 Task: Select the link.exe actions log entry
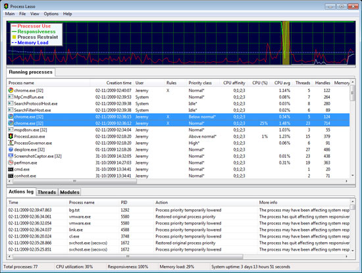tap(178, 230)
